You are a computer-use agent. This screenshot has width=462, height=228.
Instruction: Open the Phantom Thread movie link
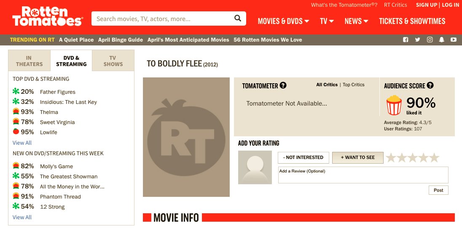tap(60, 196)
